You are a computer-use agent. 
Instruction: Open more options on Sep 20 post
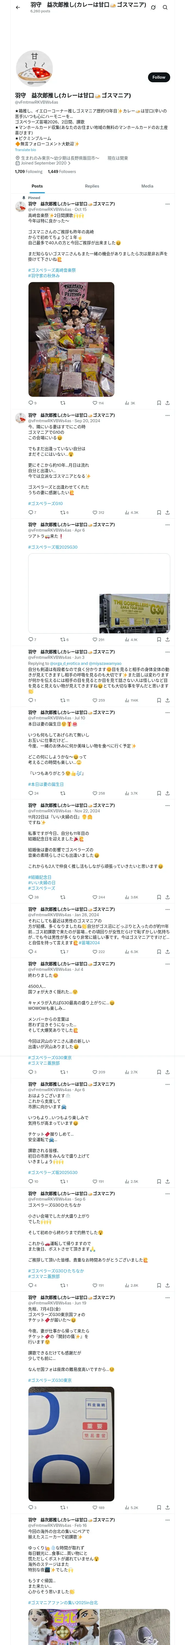click(x=167, y=415)
